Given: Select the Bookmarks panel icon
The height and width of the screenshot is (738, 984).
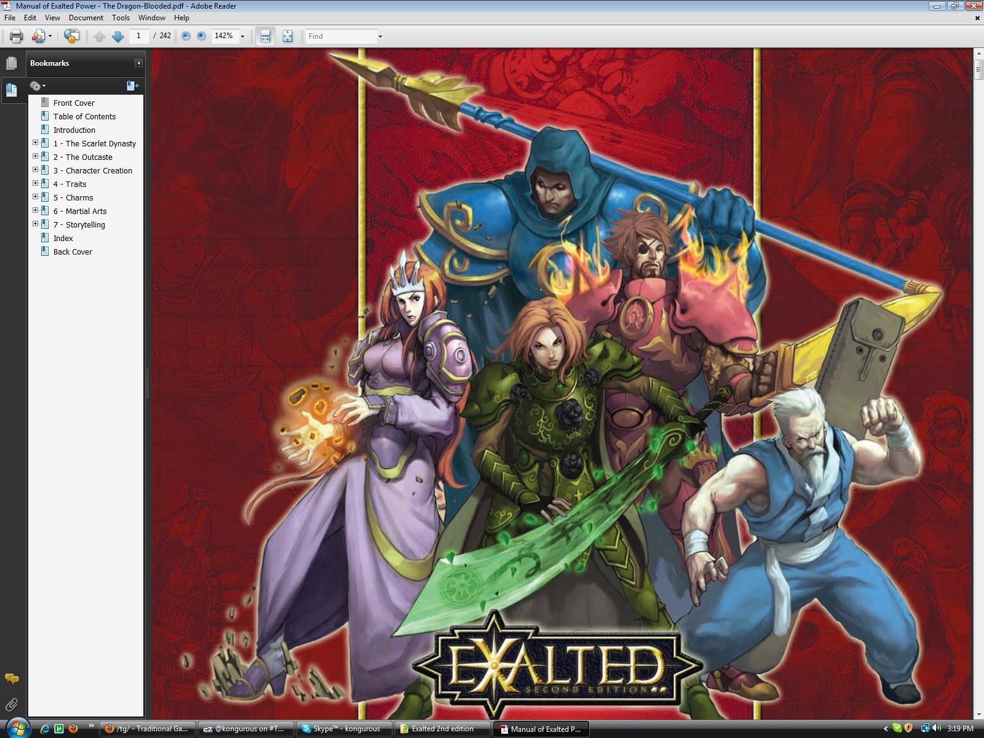Looking at the screenshot, I should point(12,90).
